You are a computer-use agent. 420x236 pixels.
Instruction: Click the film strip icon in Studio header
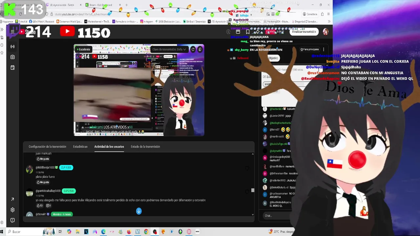238,32
